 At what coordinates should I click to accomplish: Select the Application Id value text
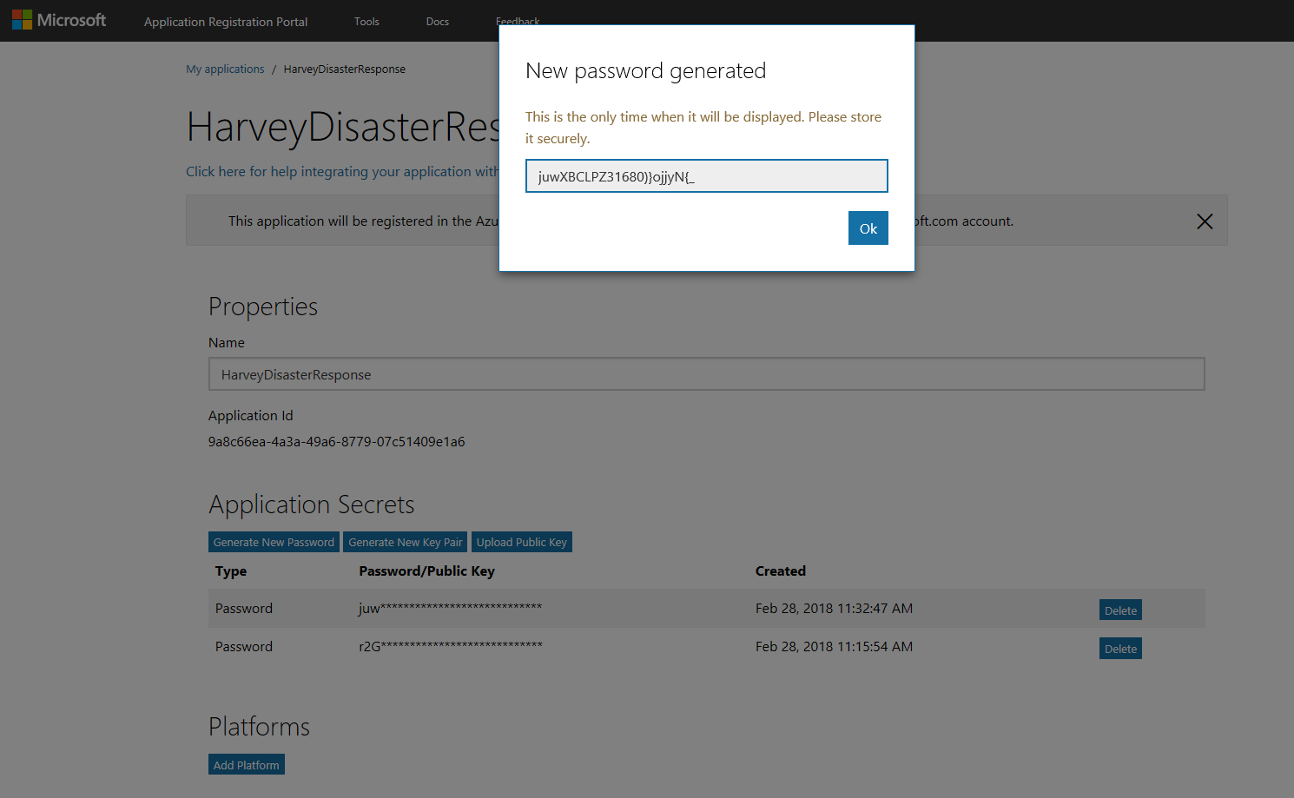(336, 442)
